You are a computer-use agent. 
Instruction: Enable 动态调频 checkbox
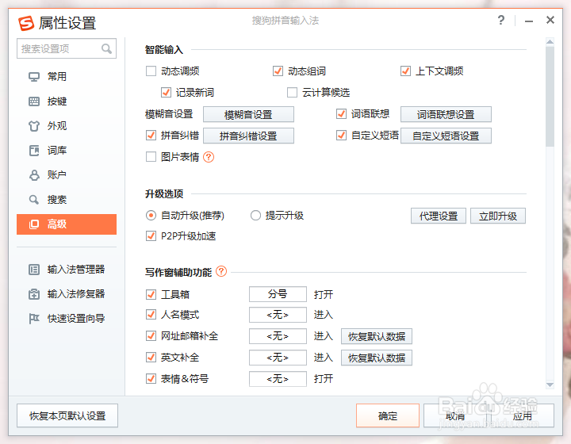pyautogui.click(x=151, y=71)
